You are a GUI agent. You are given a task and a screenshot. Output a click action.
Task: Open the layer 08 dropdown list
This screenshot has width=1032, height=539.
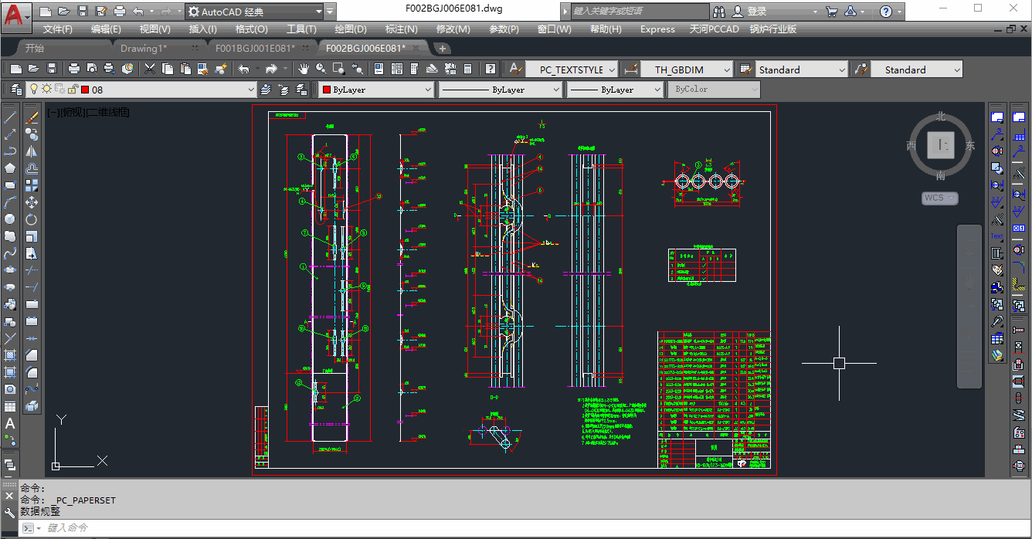(x=250, y=90)
